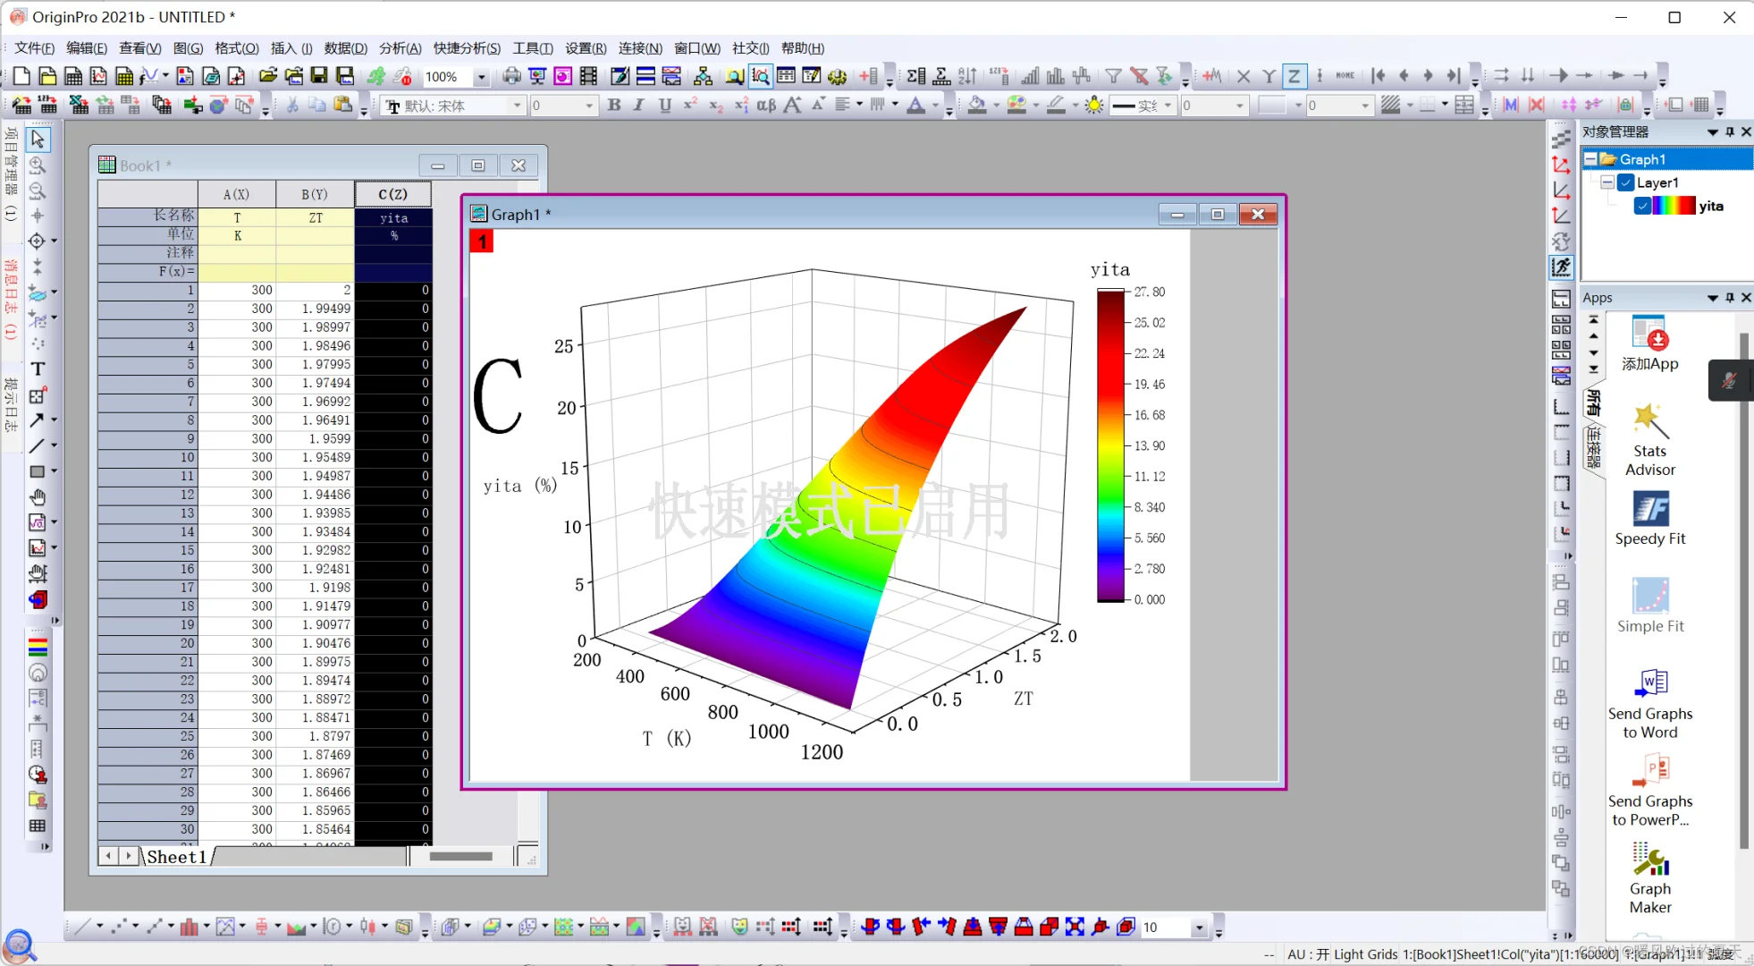Image resolution: width=1754 pixels, height=966 pixels.
Task: Toggle the yita plot checkbox
Action: point(1643,206)
